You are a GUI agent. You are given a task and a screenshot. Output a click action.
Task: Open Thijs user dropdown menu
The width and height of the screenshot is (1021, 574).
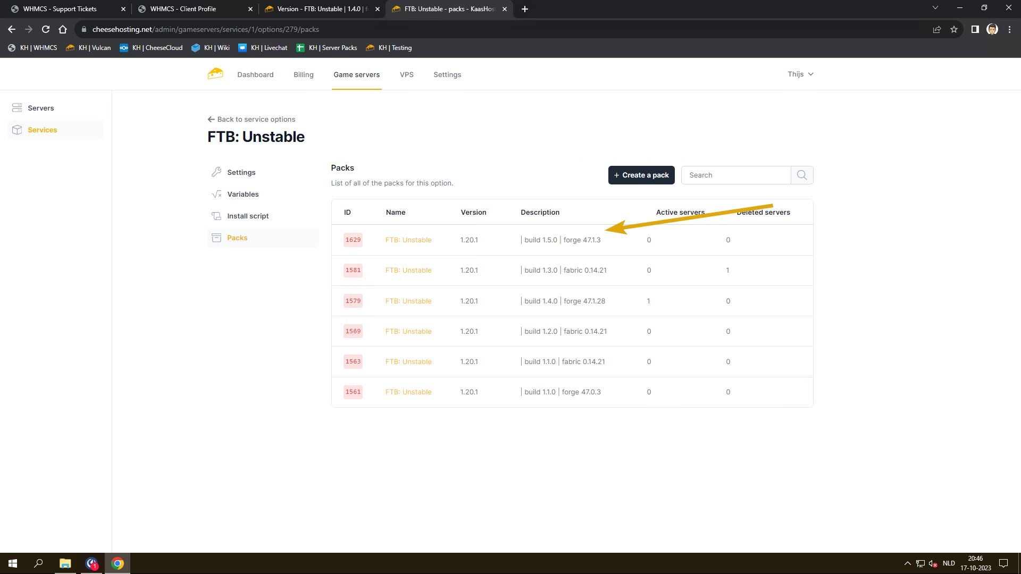pyautogui.click(x=800, y=74)
